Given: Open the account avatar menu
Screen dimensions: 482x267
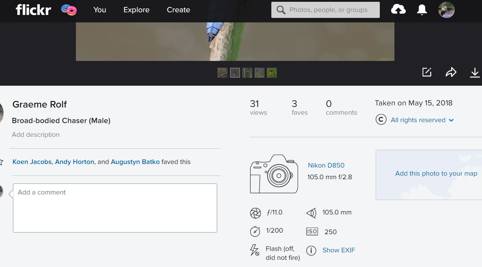Looking at the screenshot, I should [x=446, y=10].
